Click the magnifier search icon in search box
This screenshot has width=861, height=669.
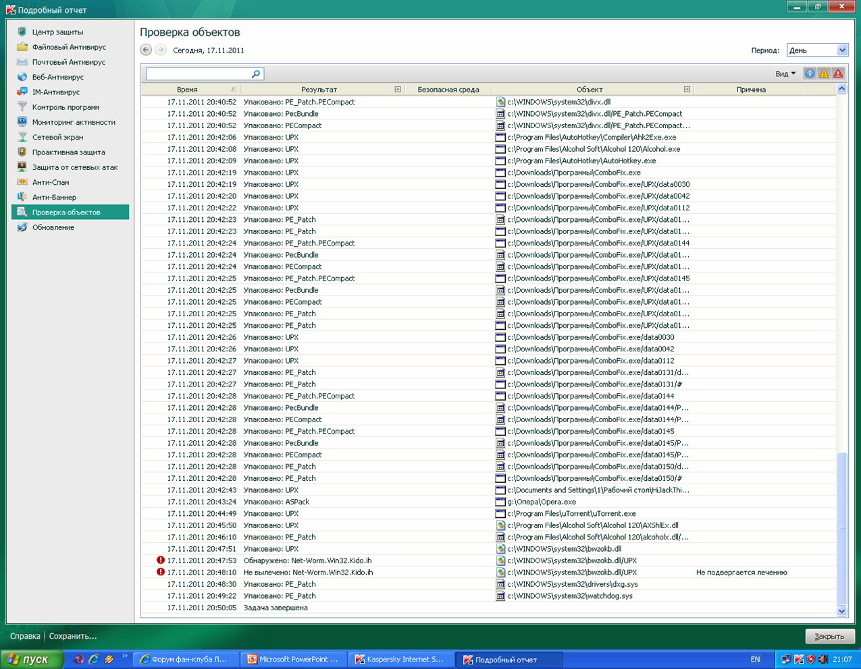(256, 74)
